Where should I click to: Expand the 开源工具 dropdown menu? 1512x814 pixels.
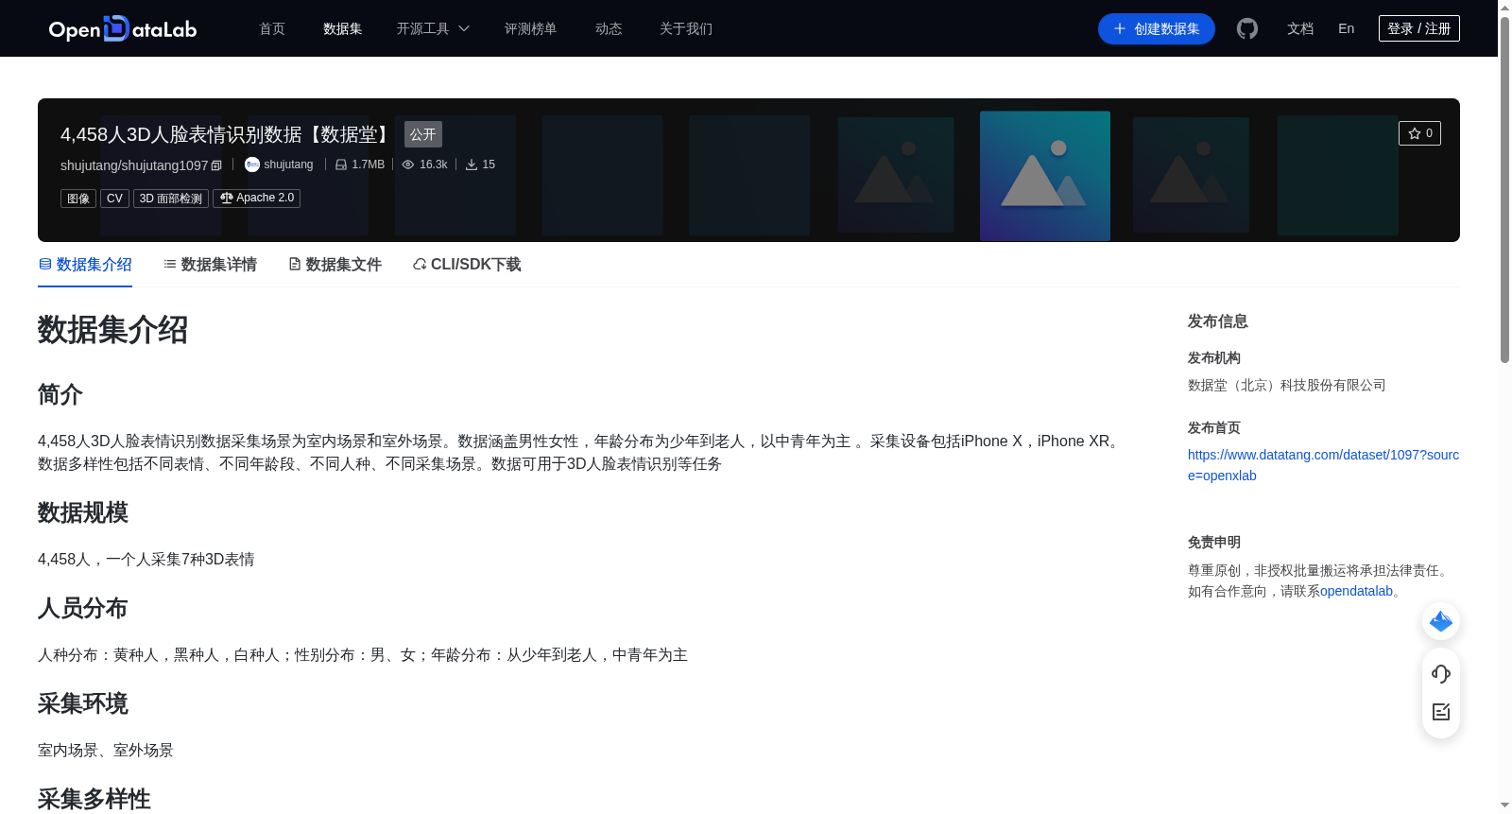point(433,29)
